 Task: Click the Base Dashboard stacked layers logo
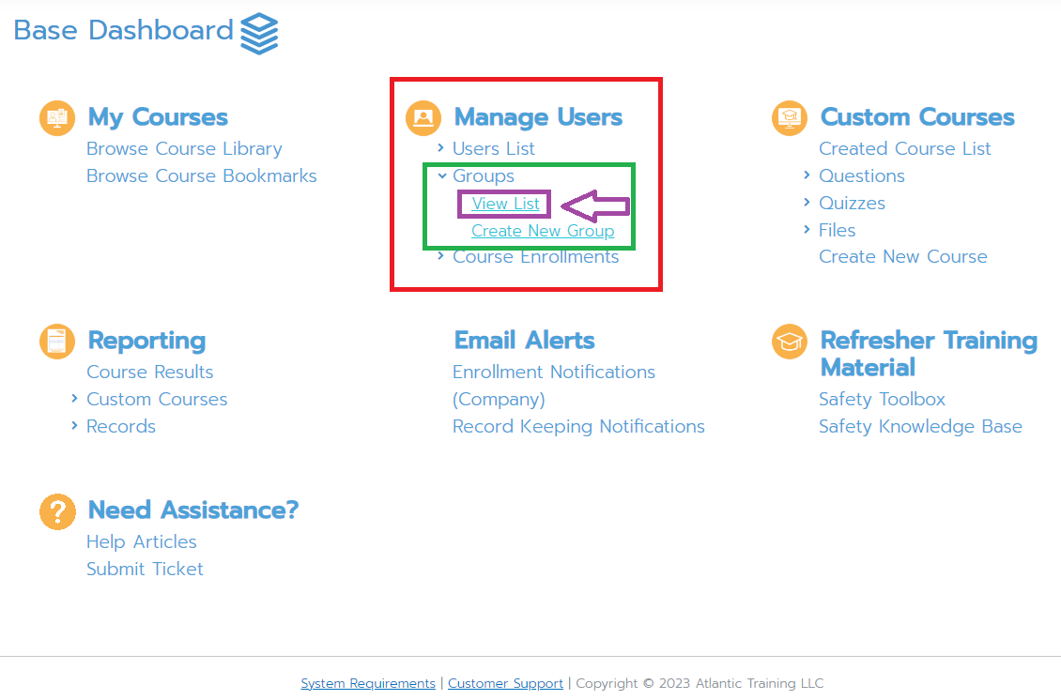tap(259, 31)
